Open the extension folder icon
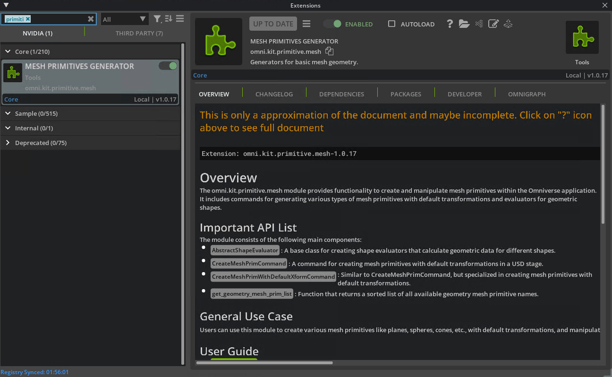The width and height of the screenshot is (612, 377). 464,24
